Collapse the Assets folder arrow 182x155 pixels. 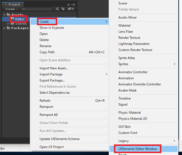click(x=4, y=15)
